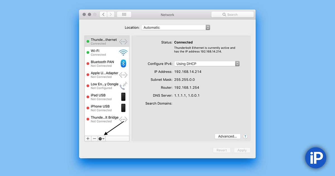Click the iPhone USB device icon
The width and height of the screenshot is (335, 176).
pos(123,108)
